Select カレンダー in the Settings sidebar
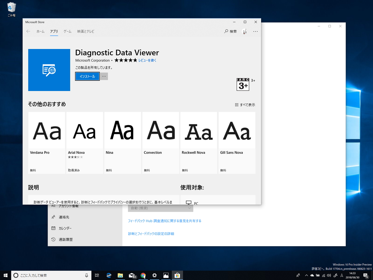373x280 pixels. (x=65, y=228)
